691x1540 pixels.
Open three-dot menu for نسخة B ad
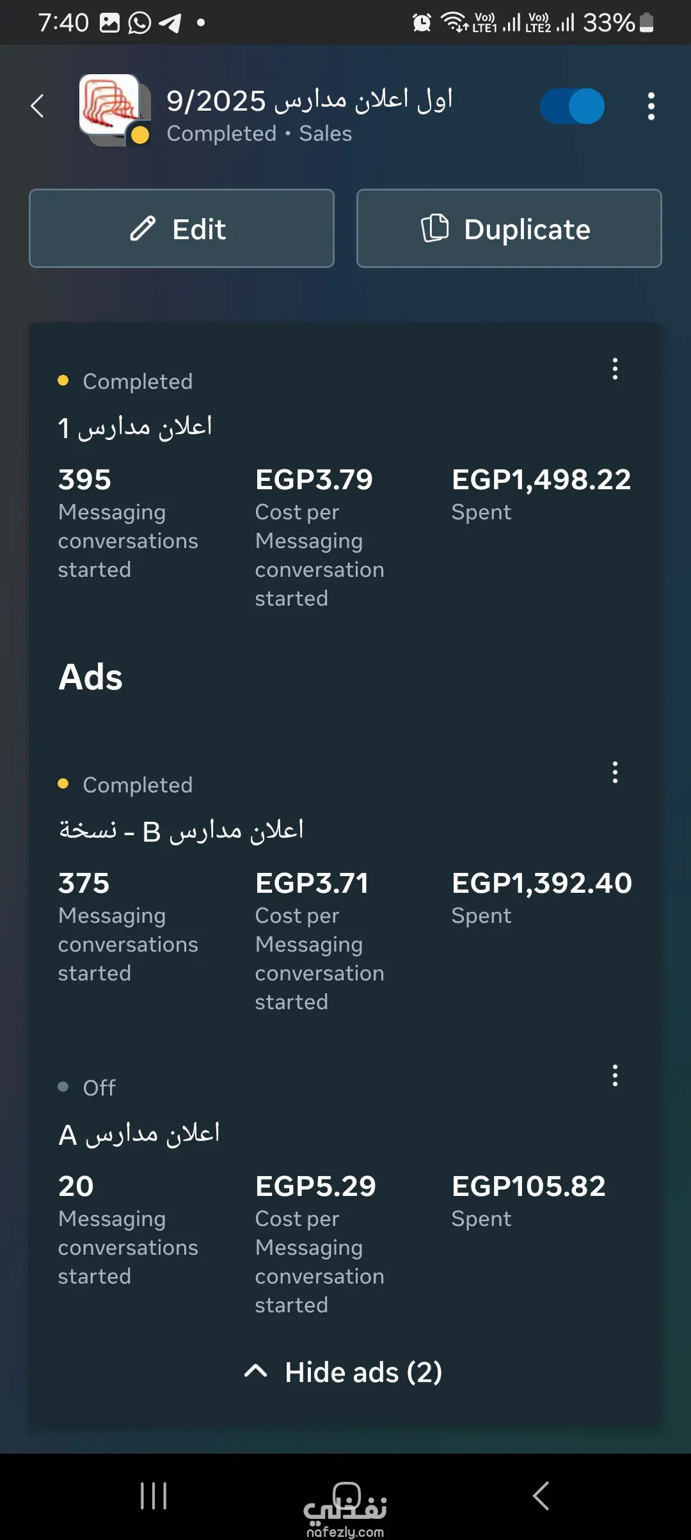615,773
